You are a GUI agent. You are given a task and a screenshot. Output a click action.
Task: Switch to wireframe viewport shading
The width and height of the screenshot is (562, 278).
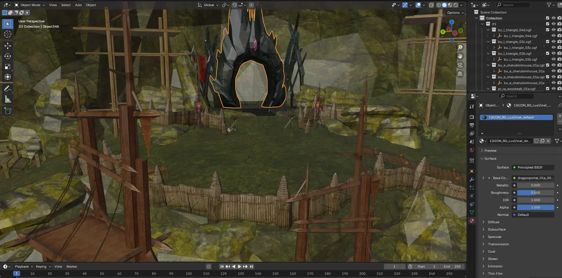[439, 5]
